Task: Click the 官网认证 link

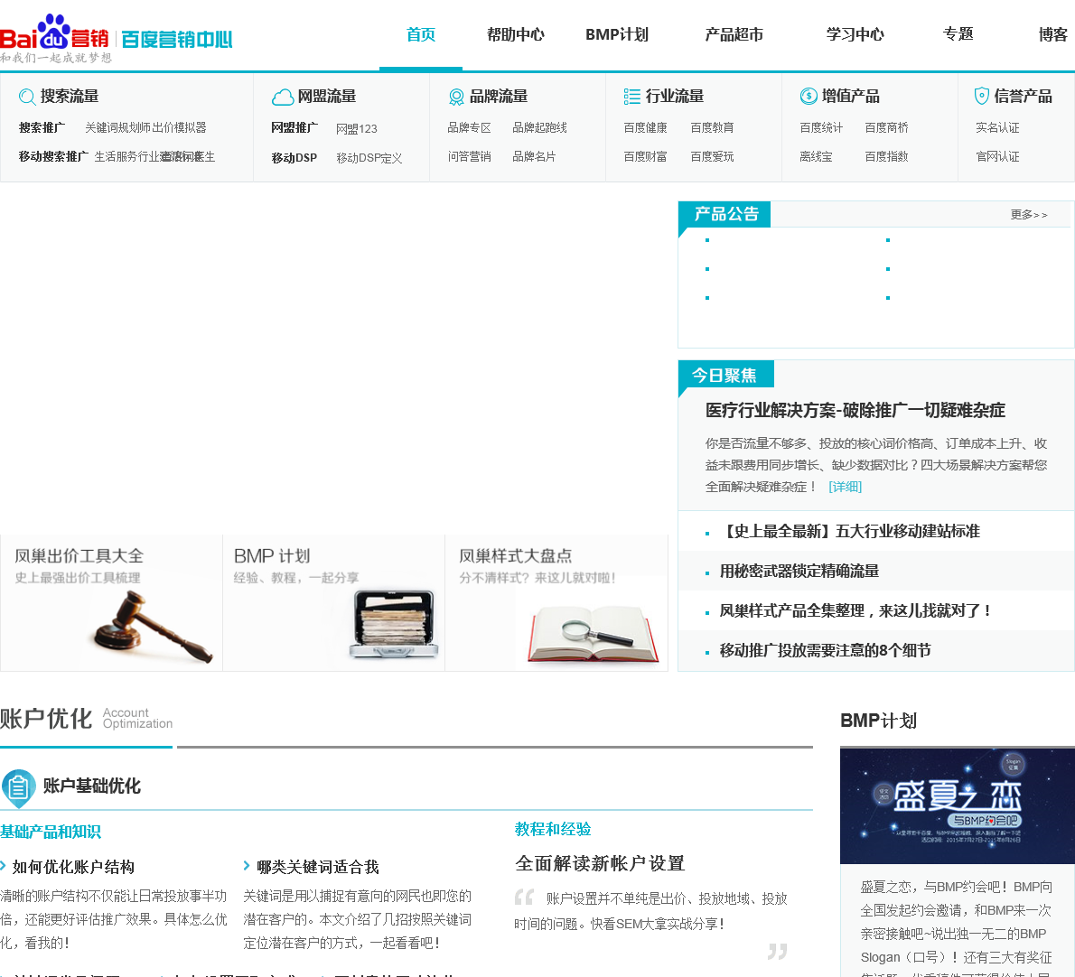Action: [x=996, y=156]
